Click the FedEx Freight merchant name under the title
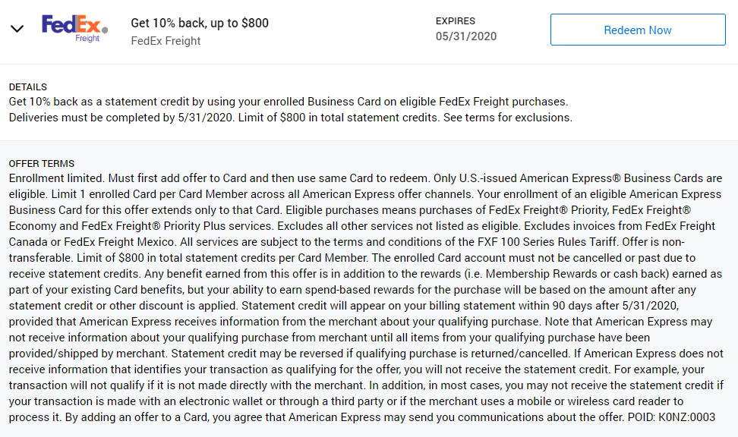This screenshot has height=437, width=738. coord(166,41)
